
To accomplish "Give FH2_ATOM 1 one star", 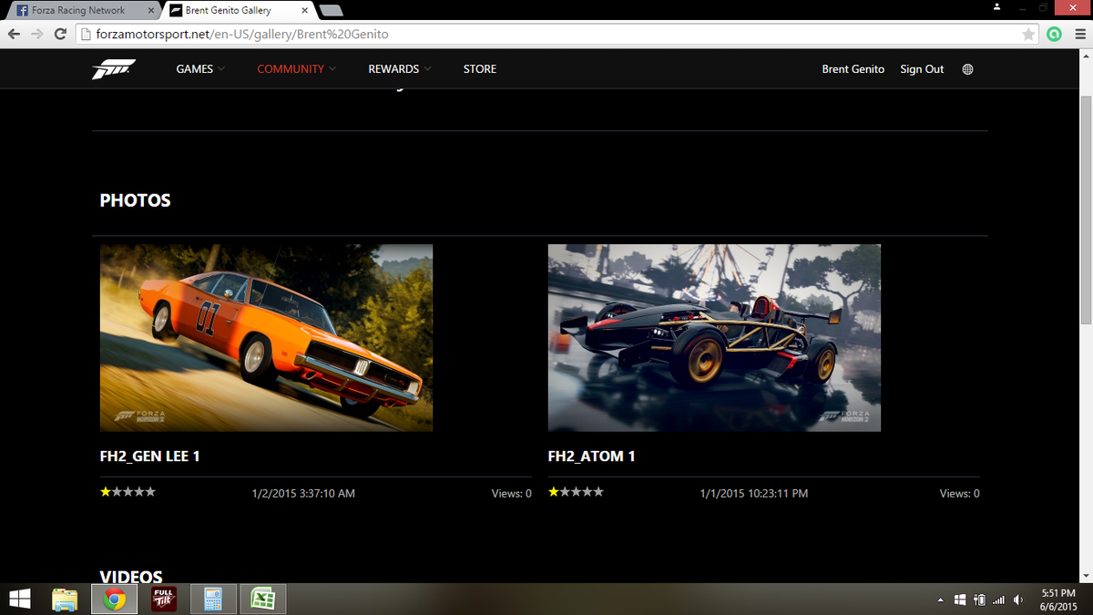I will [x=554, y=492].
